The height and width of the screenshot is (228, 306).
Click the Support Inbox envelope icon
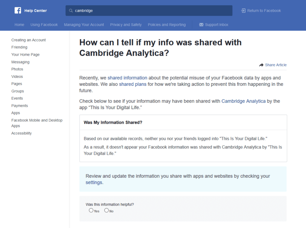click(201, 25)
